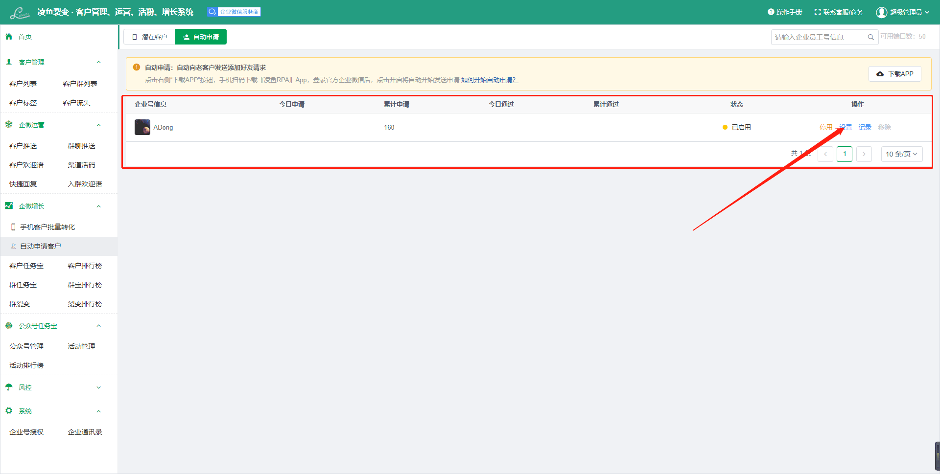Screen dimensions: 940x474
Task: Click the orange info icon in notice
Action: (x=137, y=68)
